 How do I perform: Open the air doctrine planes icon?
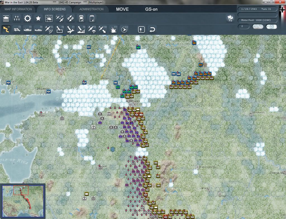click(60, 19)
